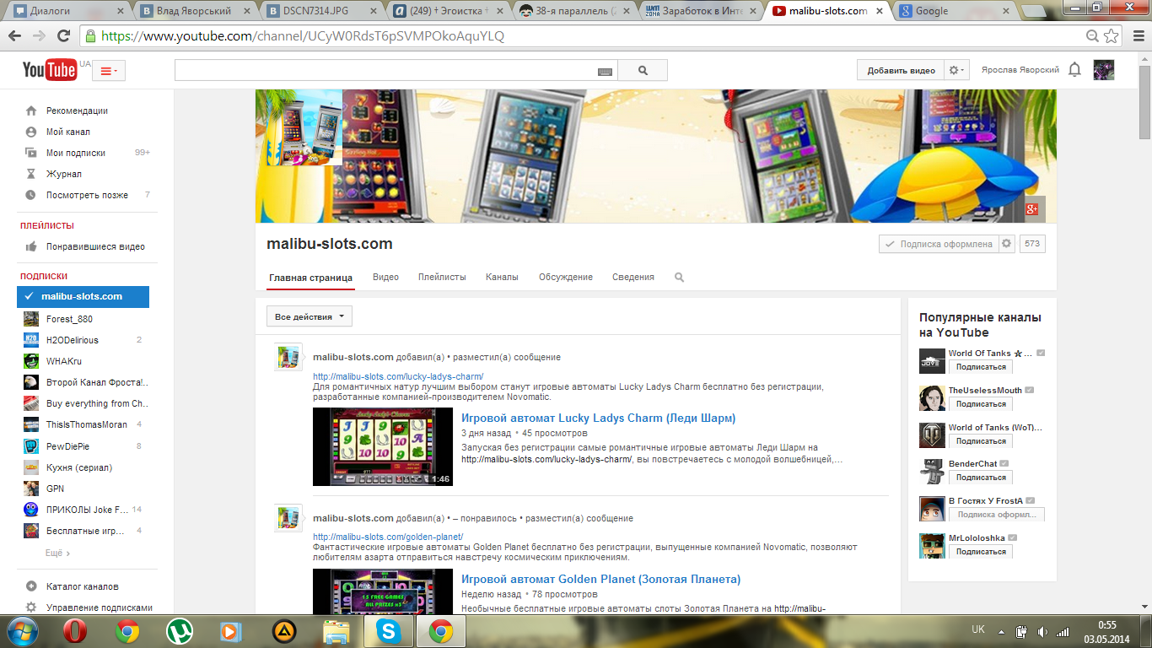Switch to the Плейлисты tab
The width and height of the screenshot is (1152, 648).
[442, 277]
